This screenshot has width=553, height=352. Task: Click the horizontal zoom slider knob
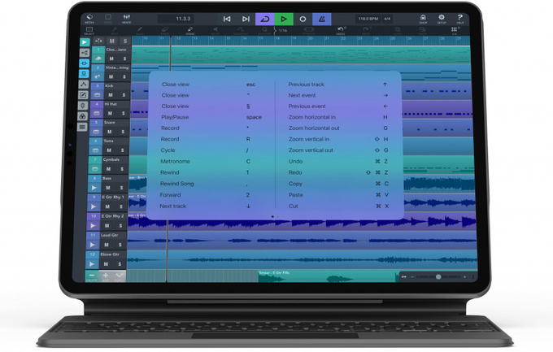pyautogui.click(x=438, y=277)
